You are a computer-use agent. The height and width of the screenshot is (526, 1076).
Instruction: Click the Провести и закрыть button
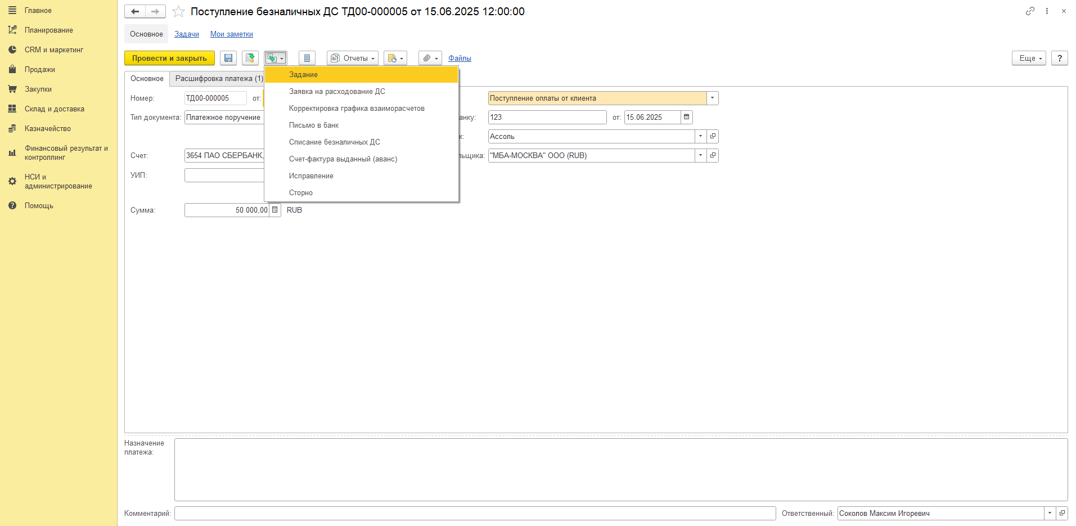169,58
